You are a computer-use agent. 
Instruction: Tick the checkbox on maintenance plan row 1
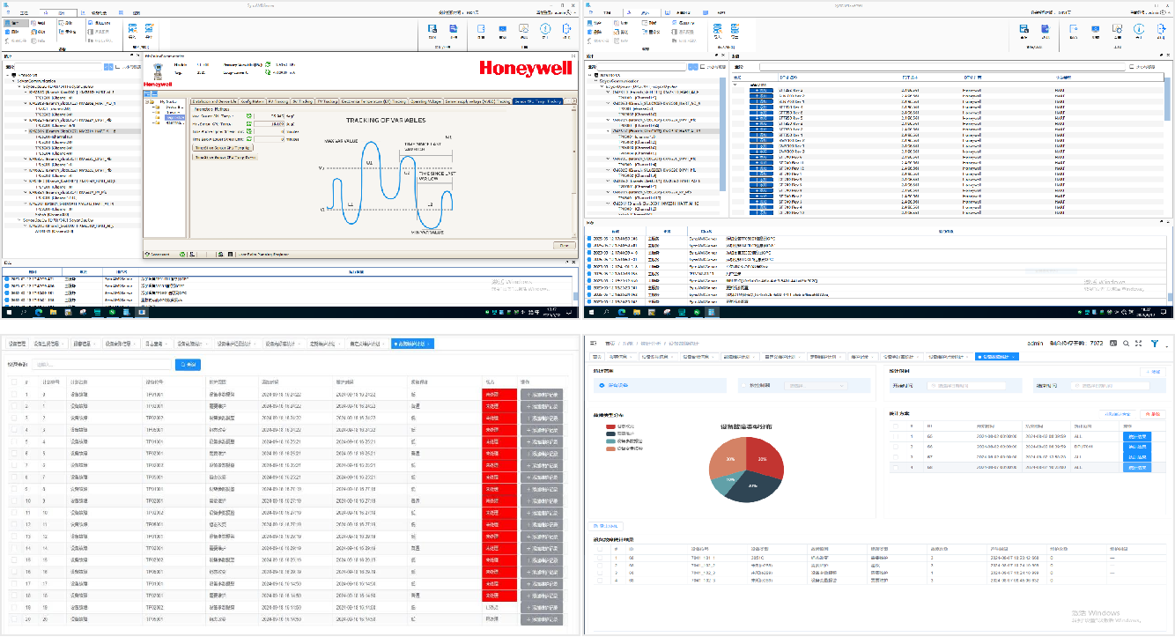tap(13, 395)
